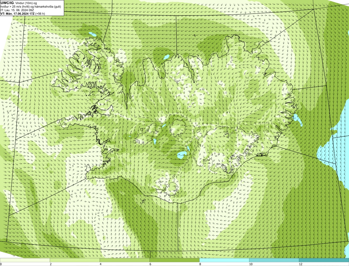Click the 4–6 m/s green legend swatch
The image size is (349, 266).
coord(125,260)
